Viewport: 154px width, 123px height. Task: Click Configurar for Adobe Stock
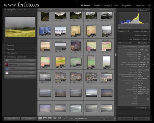[31, 65]
